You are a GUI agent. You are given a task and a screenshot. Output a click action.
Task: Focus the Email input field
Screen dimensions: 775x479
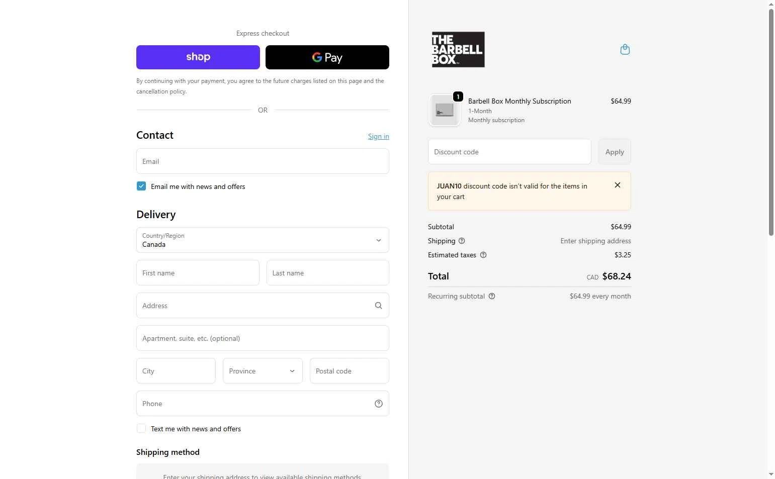(x=263, y=161)
